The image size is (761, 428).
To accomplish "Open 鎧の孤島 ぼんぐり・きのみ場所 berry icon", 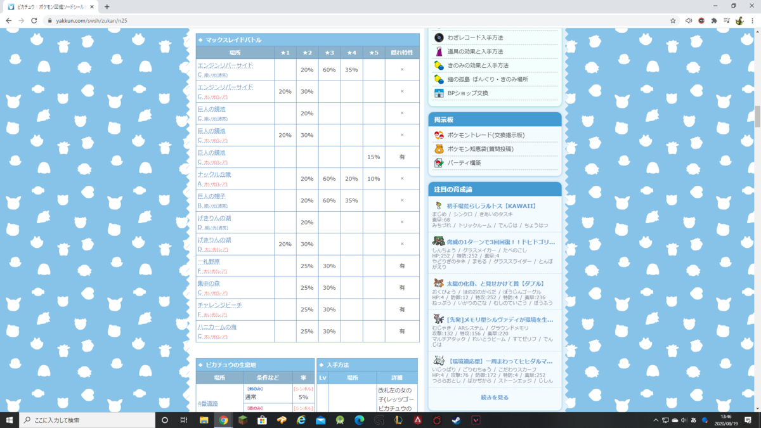I will [x=438, y=79].
